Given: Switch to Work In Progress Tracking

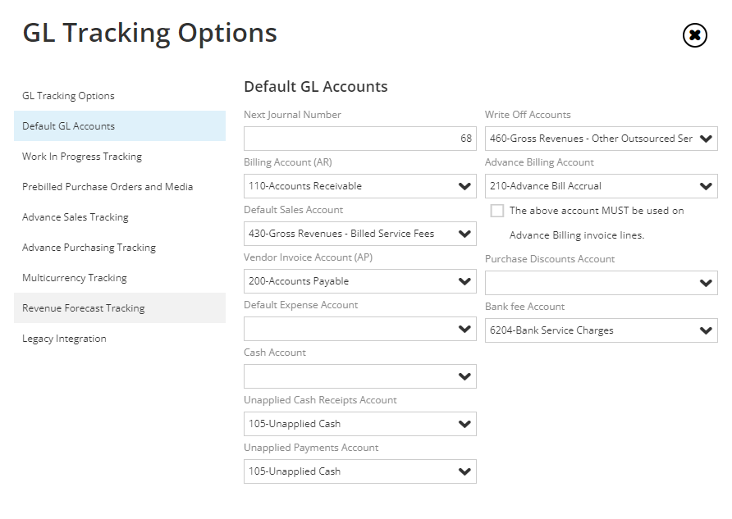Looking at the screenshot, I should click(83, 156).
